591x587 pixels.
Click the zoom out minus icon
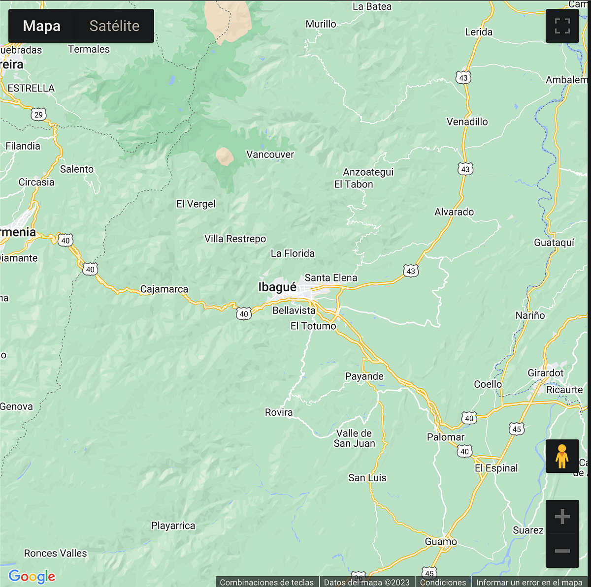(x=562, y=552)
